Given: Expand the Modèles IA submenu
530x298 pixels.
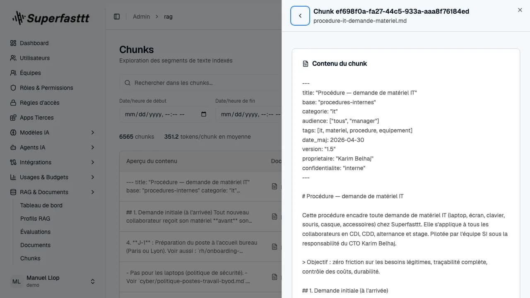Looking at the screenshot, I should click(x=93, y=132).
